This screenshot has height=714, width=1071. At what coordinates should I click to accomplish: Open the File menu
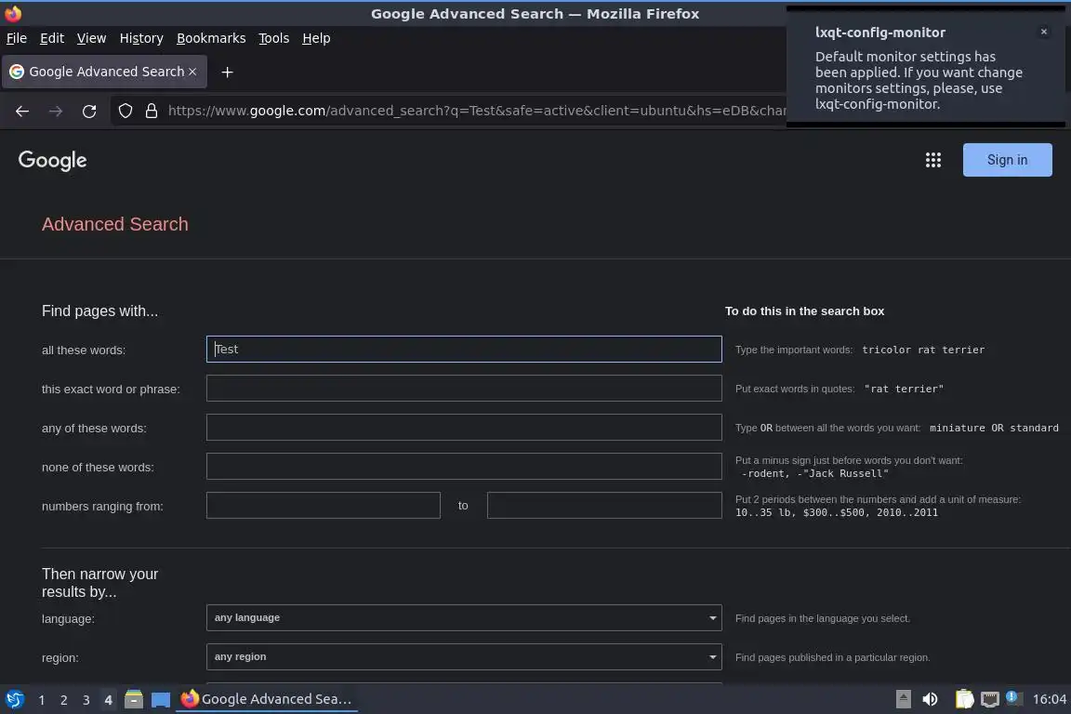point(17,38)
